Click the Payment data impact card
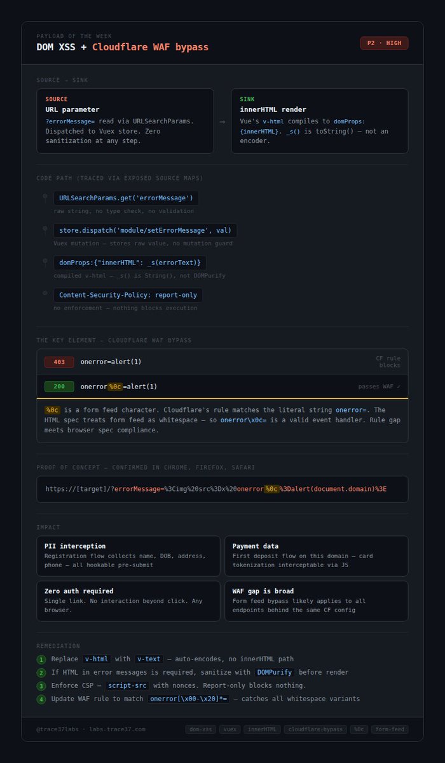This screenshot has width=445, height=763. click(x=316, y=556)
